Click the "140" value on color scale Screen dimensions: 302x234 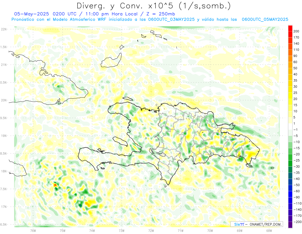point(297,44)
